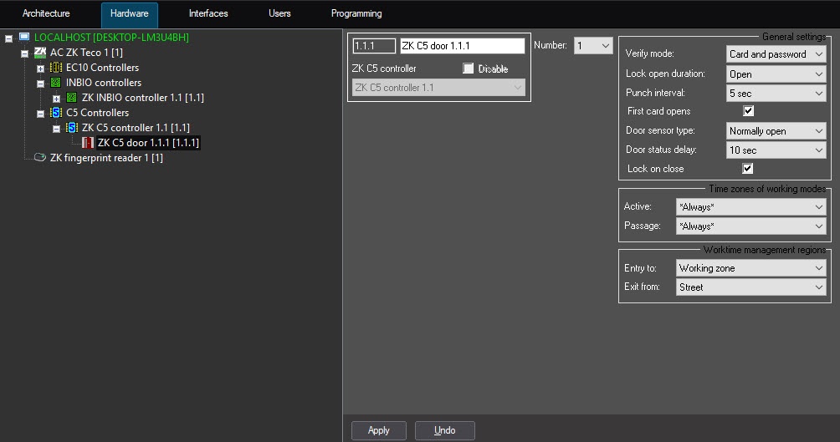The image size is (840, 442).
Task: Select ZK fingerprint reader 1 [1] item
Action: pyautogui.click(x=106, y=157)
